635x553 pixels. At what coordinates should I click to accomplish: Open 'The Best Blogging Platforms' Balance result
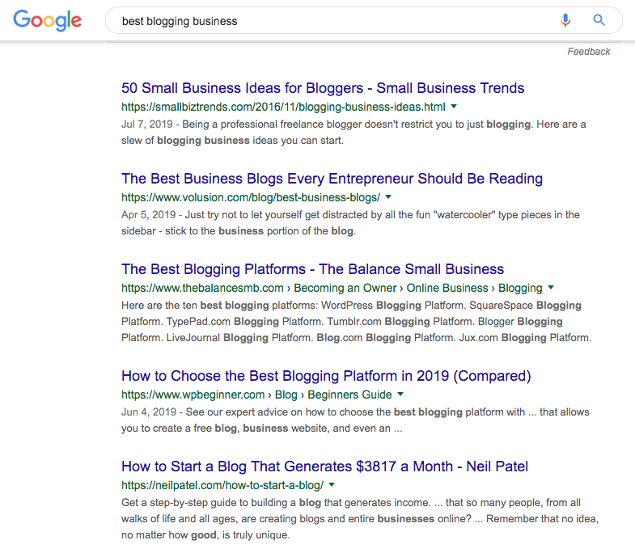pos(312,269)
